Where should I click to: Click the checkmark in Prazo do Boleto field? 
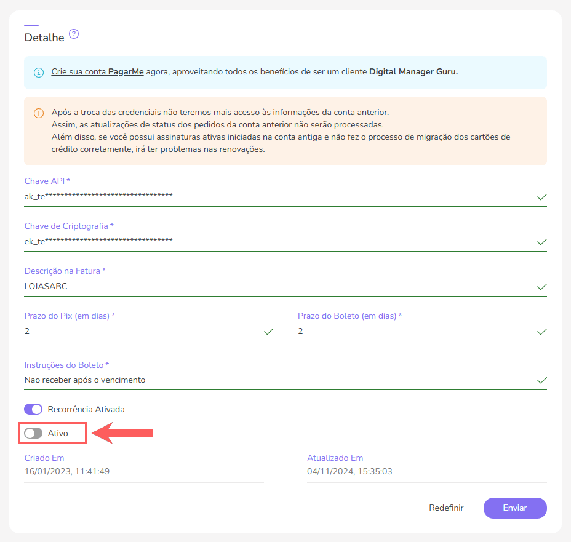point(542,332)
